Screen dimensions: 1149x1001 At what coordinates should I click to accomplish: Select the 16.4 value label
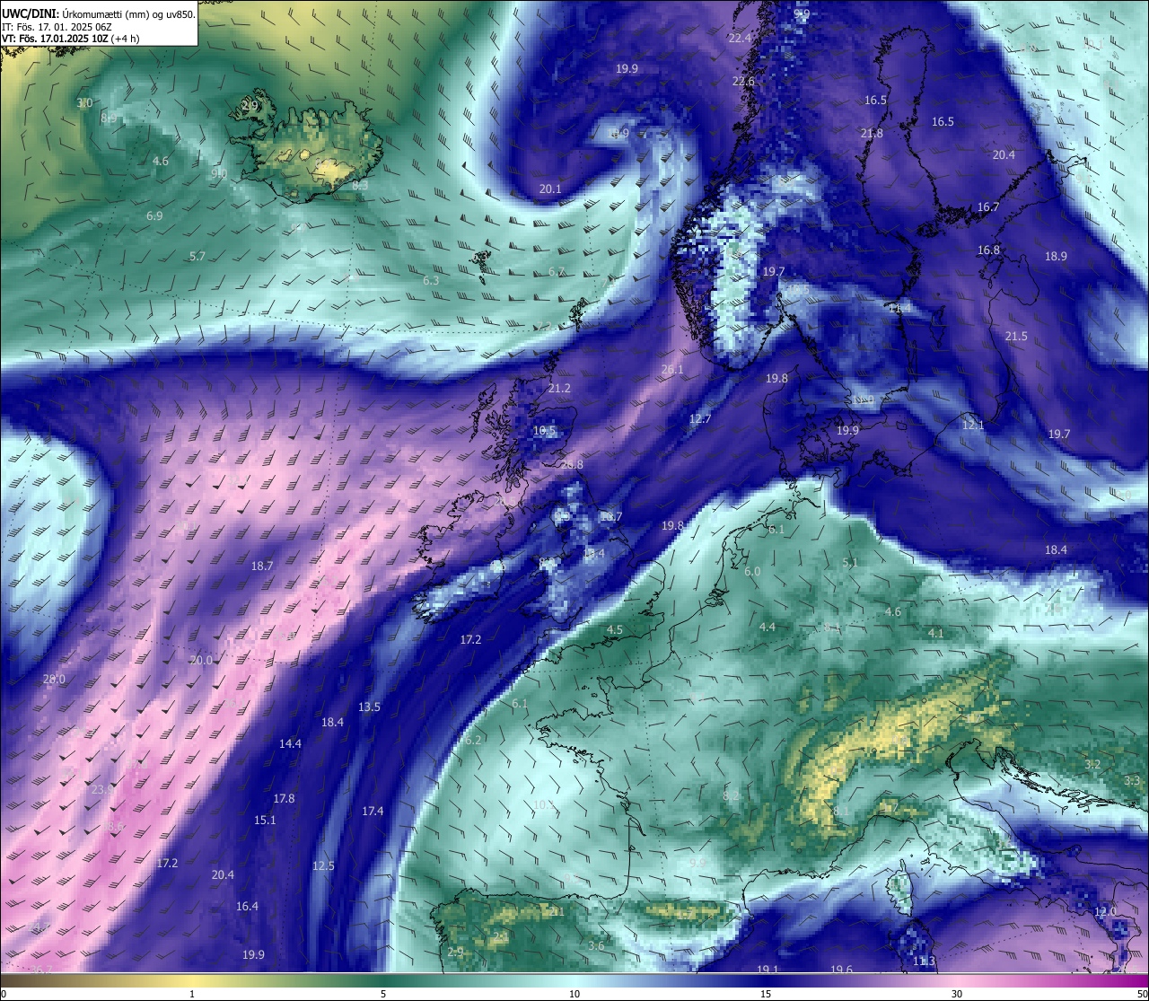[247, 906]
